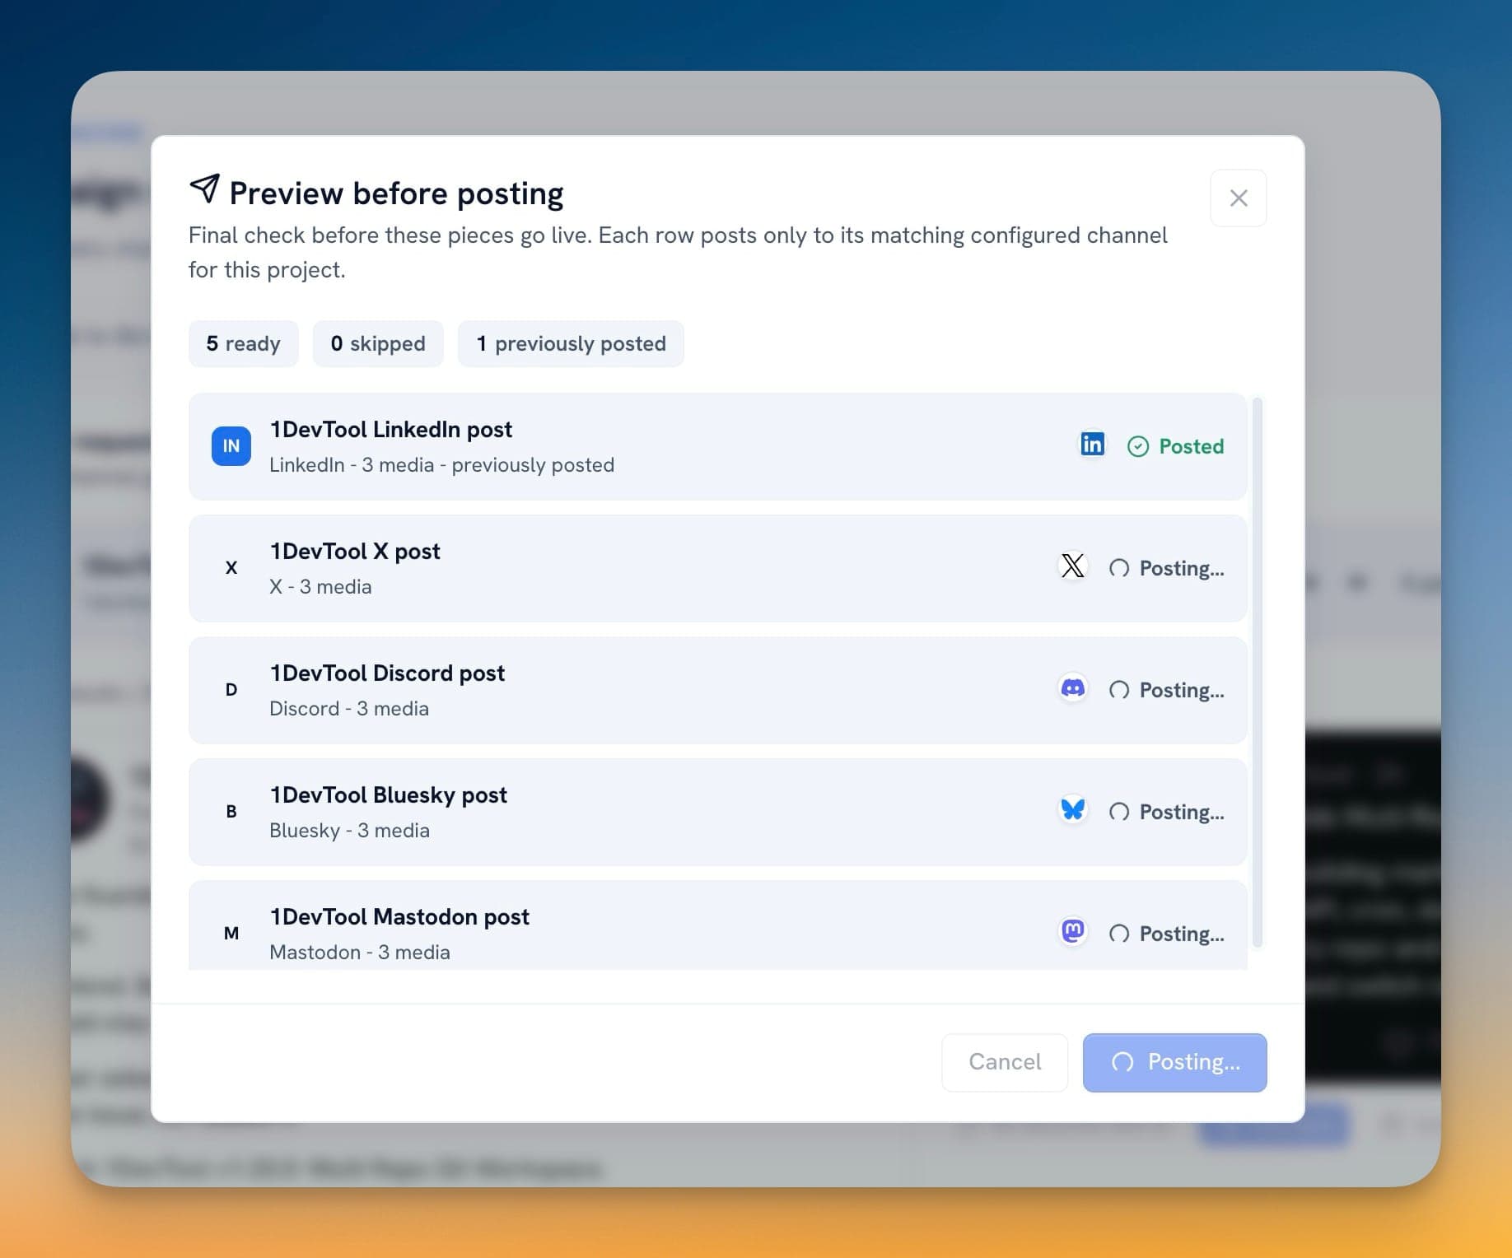Click the Cancel button
The width and height of the screenshot is (1512, 1258).
coord(1005,1062)
